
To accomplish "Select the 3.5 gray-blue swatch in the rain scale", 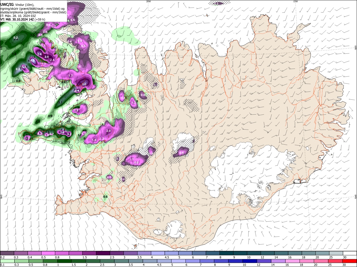I will 136,261.
